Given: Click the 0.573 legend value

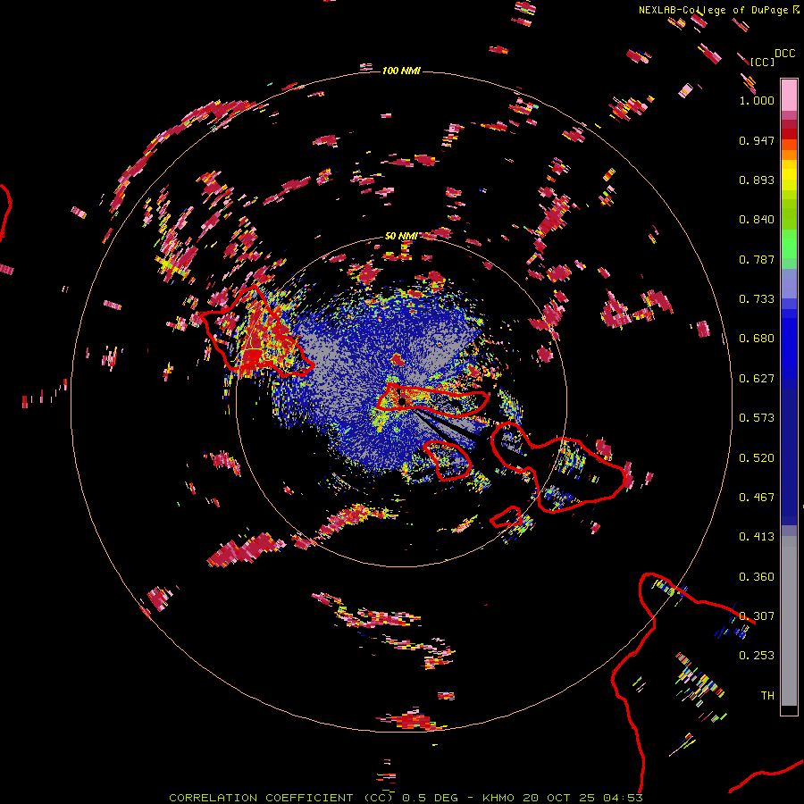Looking at the screenshot, I should [x=757, y=418].
